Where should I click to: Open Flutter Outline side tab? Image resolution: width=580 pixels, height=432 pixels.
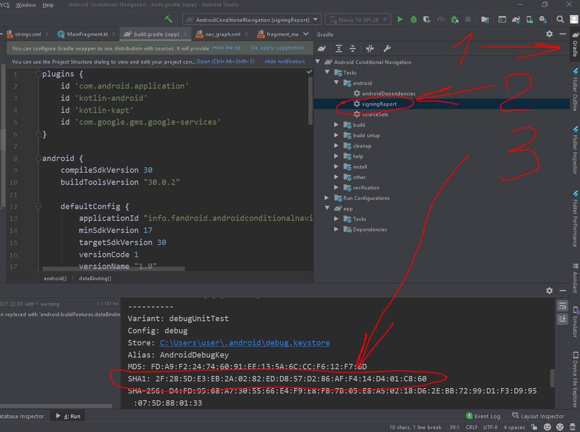click(x=575, y=89)
